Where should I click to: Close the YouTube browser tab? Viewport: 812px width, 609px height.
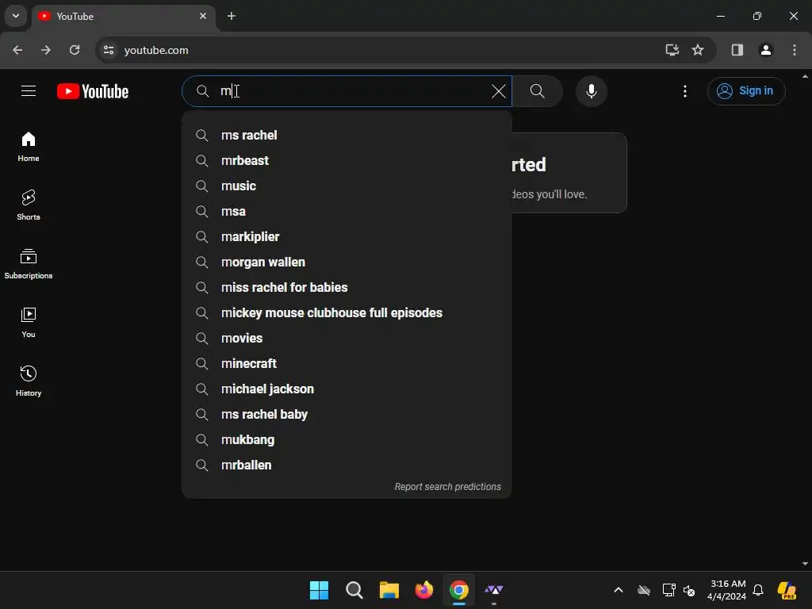pos(203,16)
